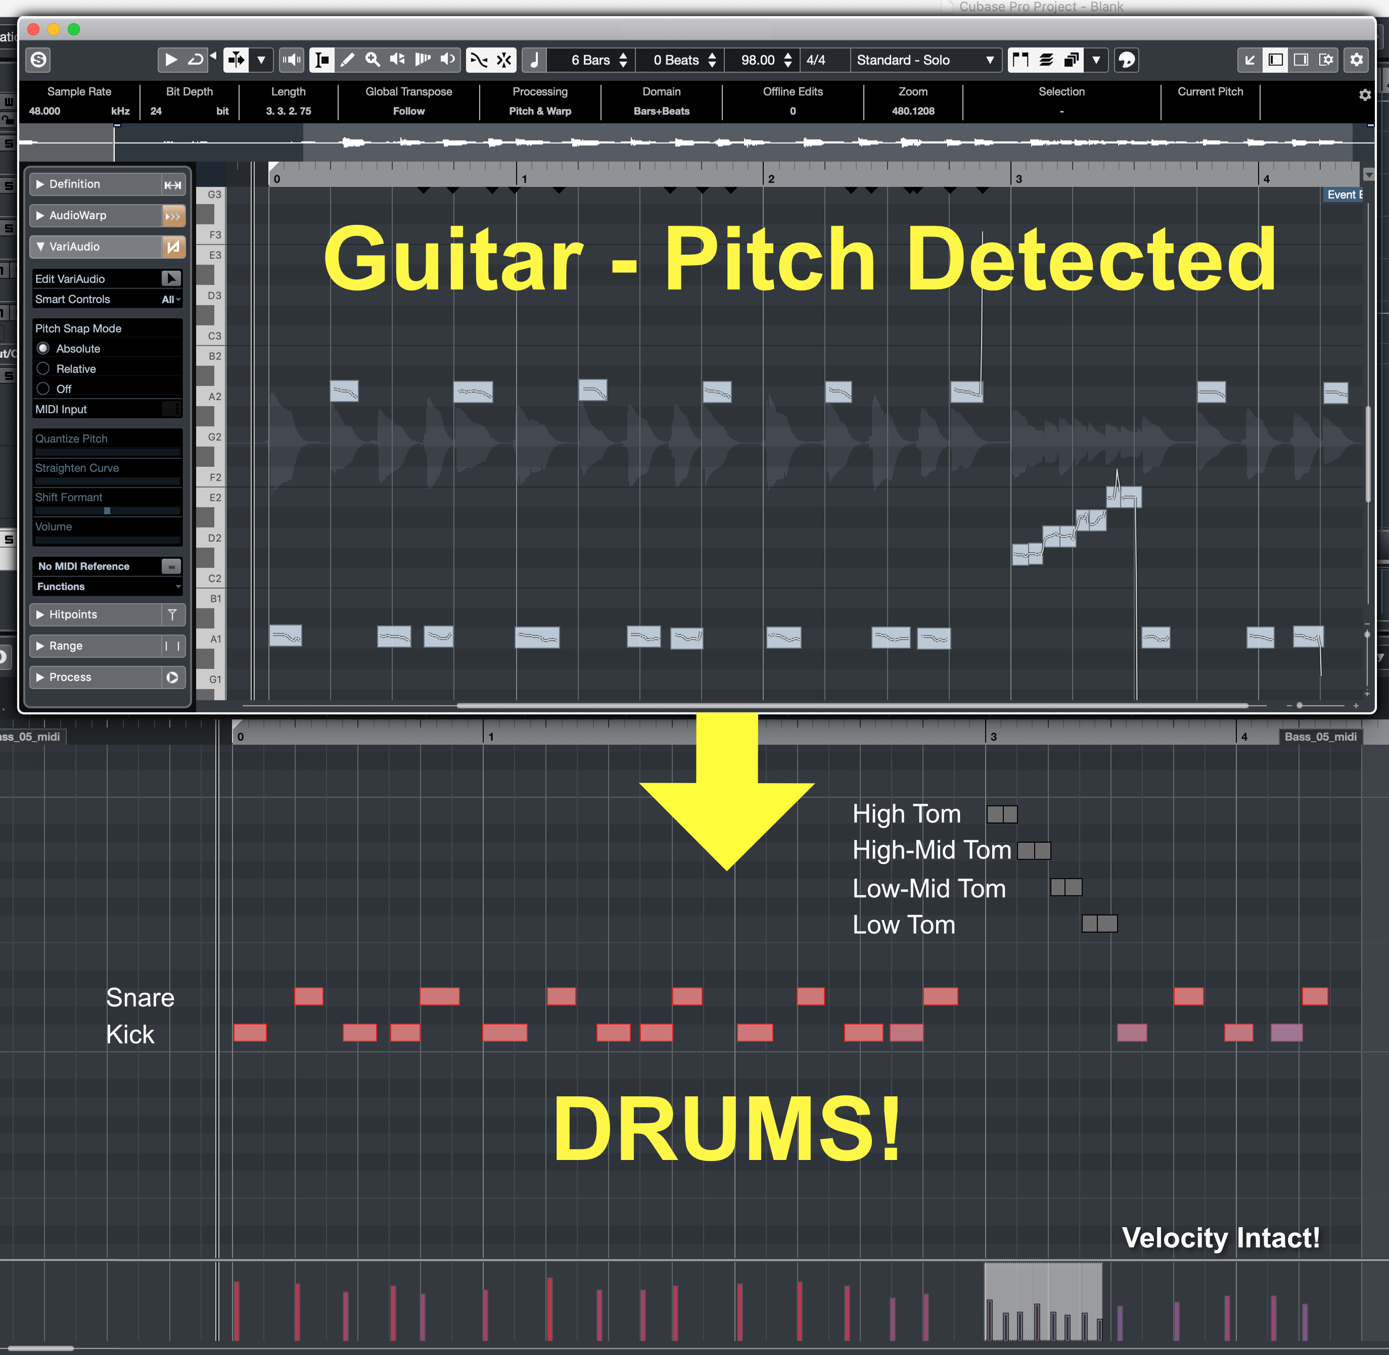Click the Show Left Zone icon
Screen dimensions: 1389x1355
click(1276, 60)
